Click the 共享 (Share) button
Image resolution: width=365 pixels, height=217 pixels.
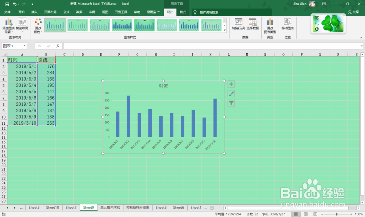point(353,12)
